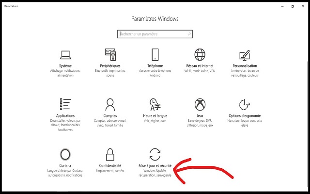Click the Cortana circle icon
The width and height of the screenshot is (310, 194).
click(65, 154)
